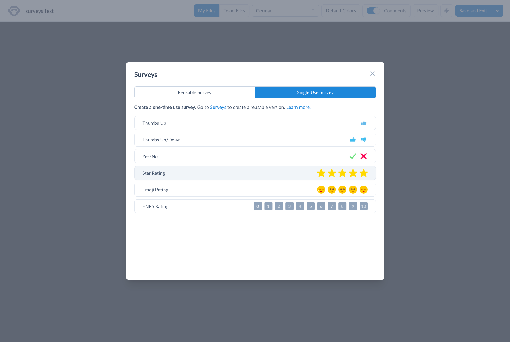This screenshot has width=510, height=342.
Task: Click the app logo in the top-left corner
Action: pos(14,11)
